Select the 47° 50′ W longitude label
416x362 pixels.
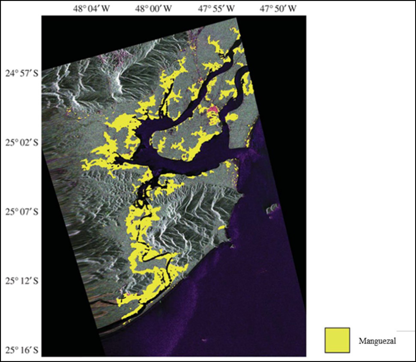(277, 8)
